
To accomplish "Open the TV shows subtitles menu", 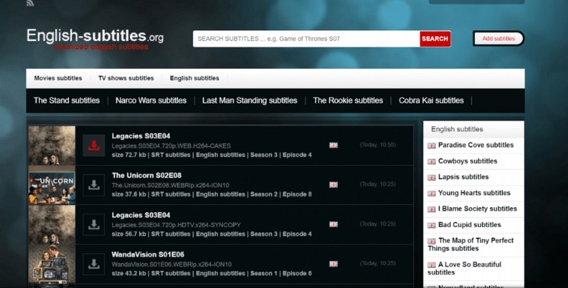I will point(126,78).
